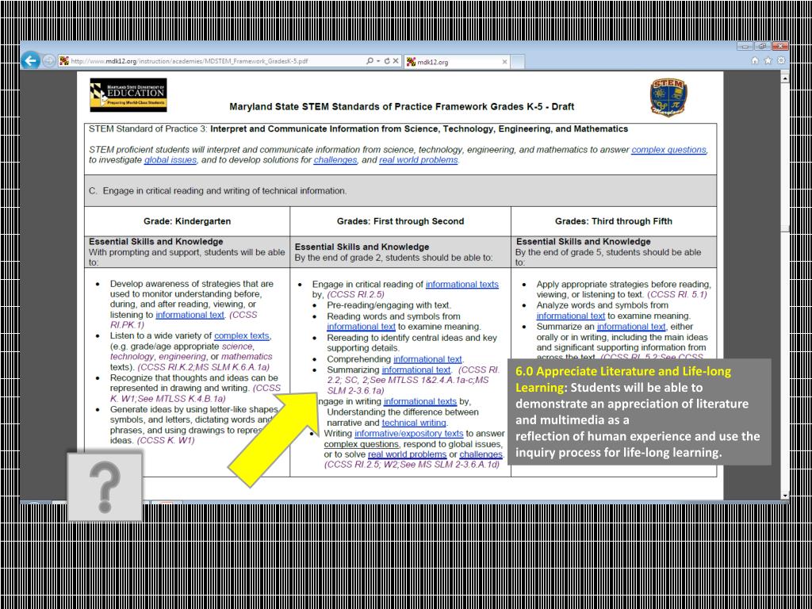Click '(CCSS K. W1)' citation in Kindergarten column
812x609 pixels.
167,441
